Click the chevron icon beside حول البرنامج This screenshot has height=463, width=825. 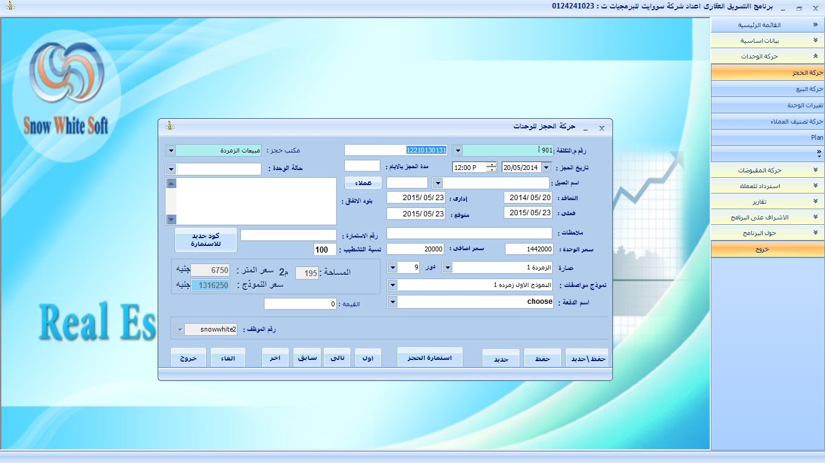tap(815, 233)
